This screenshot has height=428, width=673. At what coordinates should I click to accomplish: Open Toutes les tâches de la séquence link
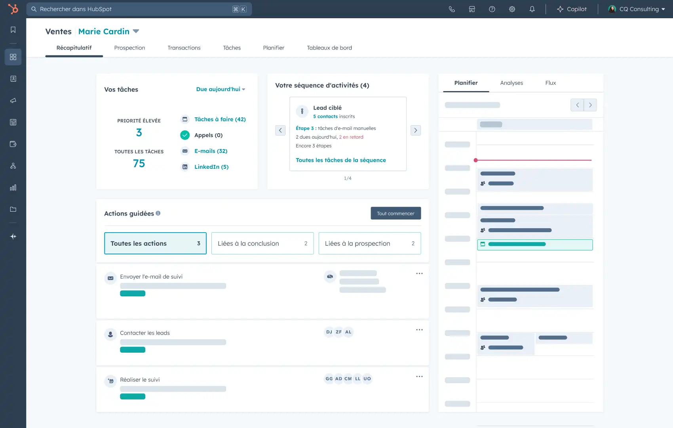click(340, 160)
